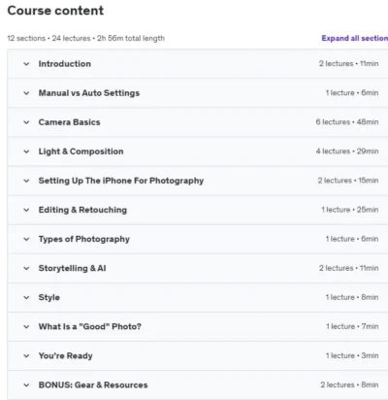Click chevron for Setting Up The iPhone
The image size is (388, 400).
(x=26, y=181)
